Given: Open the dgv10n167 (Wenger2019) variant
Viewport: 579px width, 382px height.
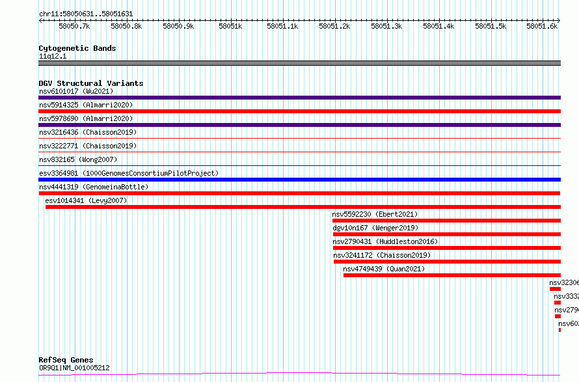Looking at the screenshot, I should (x=375, y=228).
